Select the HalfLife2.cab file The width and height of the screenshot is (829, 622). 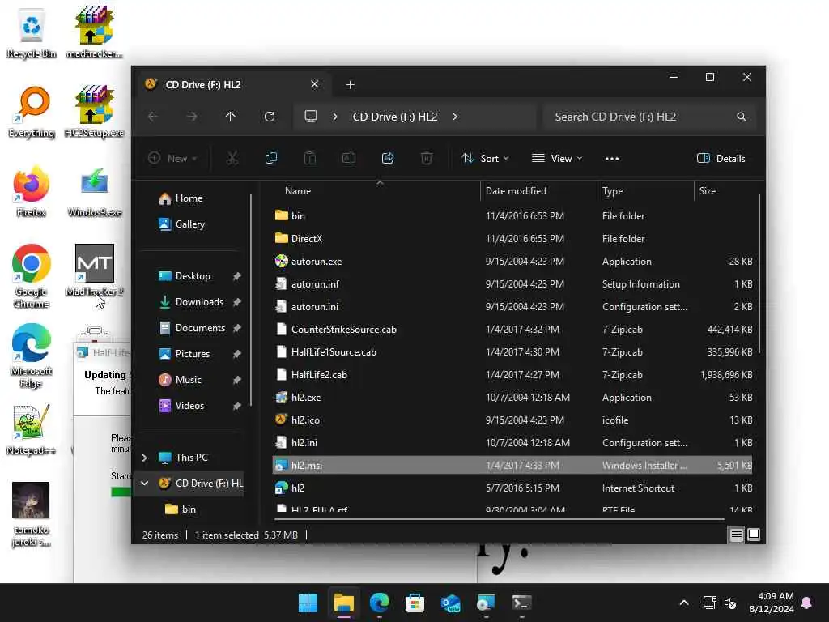coord(512,375)
